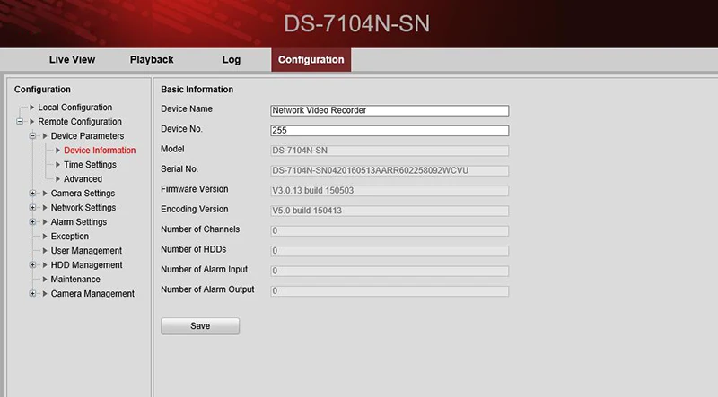The image size is (718, 397).
Task: Switch to the Playback tab
Action: pos(152,59)
